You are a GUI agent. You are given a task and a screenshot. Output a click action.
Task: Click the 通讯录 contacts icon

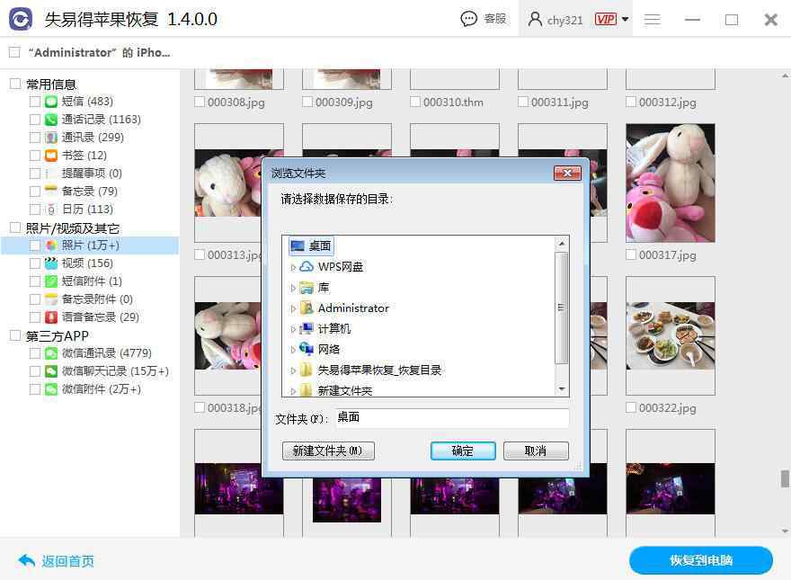[x=51, y=138]
